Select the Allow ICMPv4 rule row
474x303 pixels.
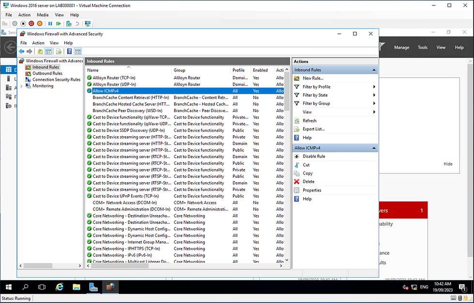[x=185, y=91]
